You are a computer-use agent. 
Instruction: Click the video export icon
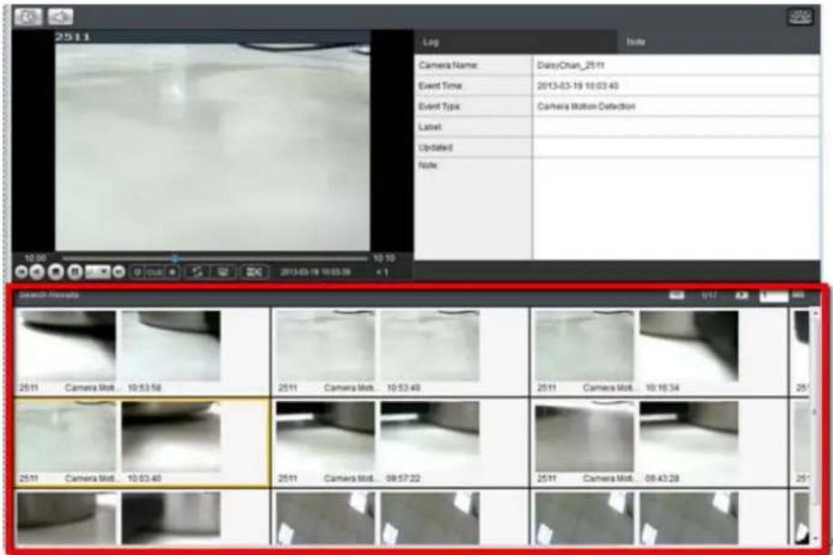coord(254,272)
